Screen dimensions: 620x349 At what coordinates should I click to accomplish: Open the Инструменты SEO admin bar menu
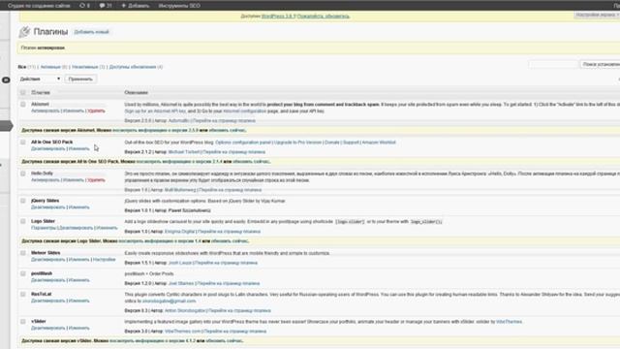click(179, 6)
